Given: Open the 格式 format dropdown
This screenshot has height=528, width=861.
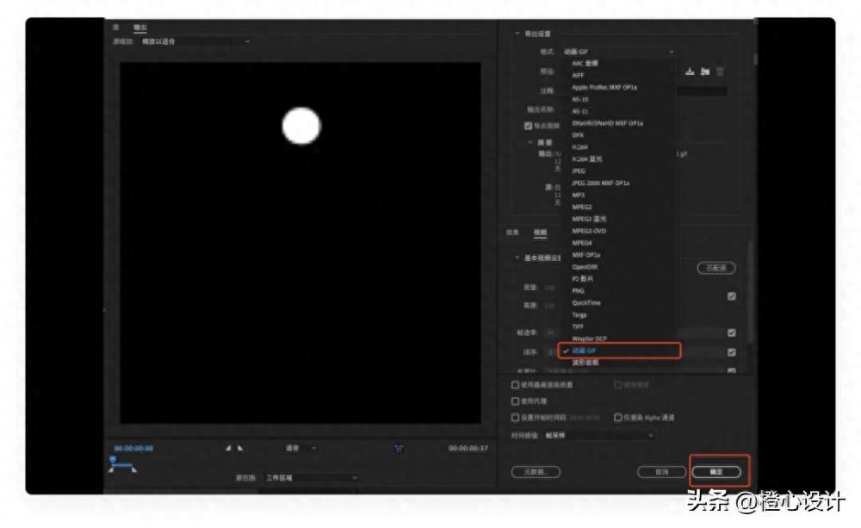Looking at the screenshot, I should pyautogui.click(x=619, y=52).
